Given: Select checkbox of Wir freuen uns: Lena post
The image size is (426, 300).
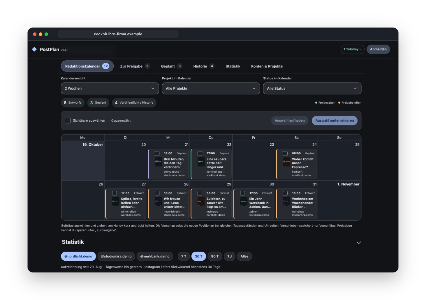Looking at the screenshot, I should click(157, 193).
